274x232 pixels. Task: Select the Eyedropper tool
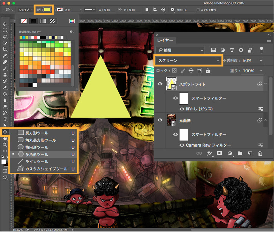[5, 56]
